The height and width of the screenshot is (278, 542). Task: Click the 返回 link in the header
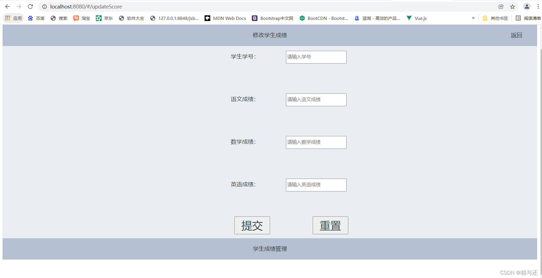516,35
